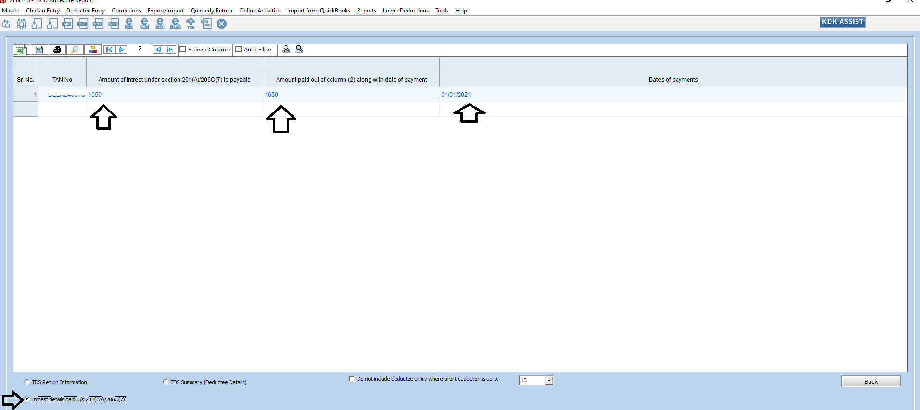920x410 pixels.
Task: Open the PDF report icon
Action: pyautogui.click(x=206, y=24)
